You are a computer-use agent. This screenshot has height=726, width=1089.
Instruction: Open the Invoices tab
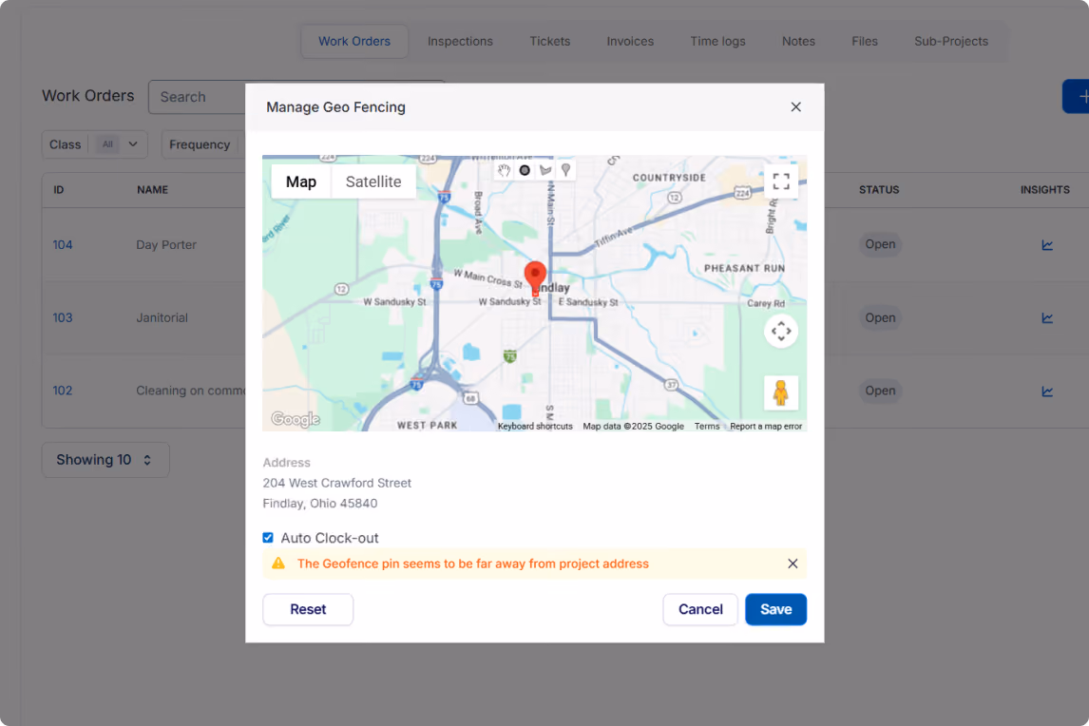[630, 41]
